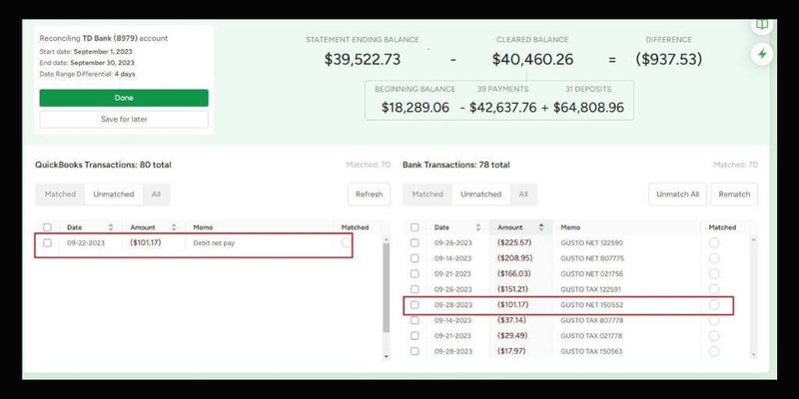Image resolution: width=799 pixels, height=399 pixels.
Task: Check the GUSTO NET 122590 checkbox
Action: [414, 242]
